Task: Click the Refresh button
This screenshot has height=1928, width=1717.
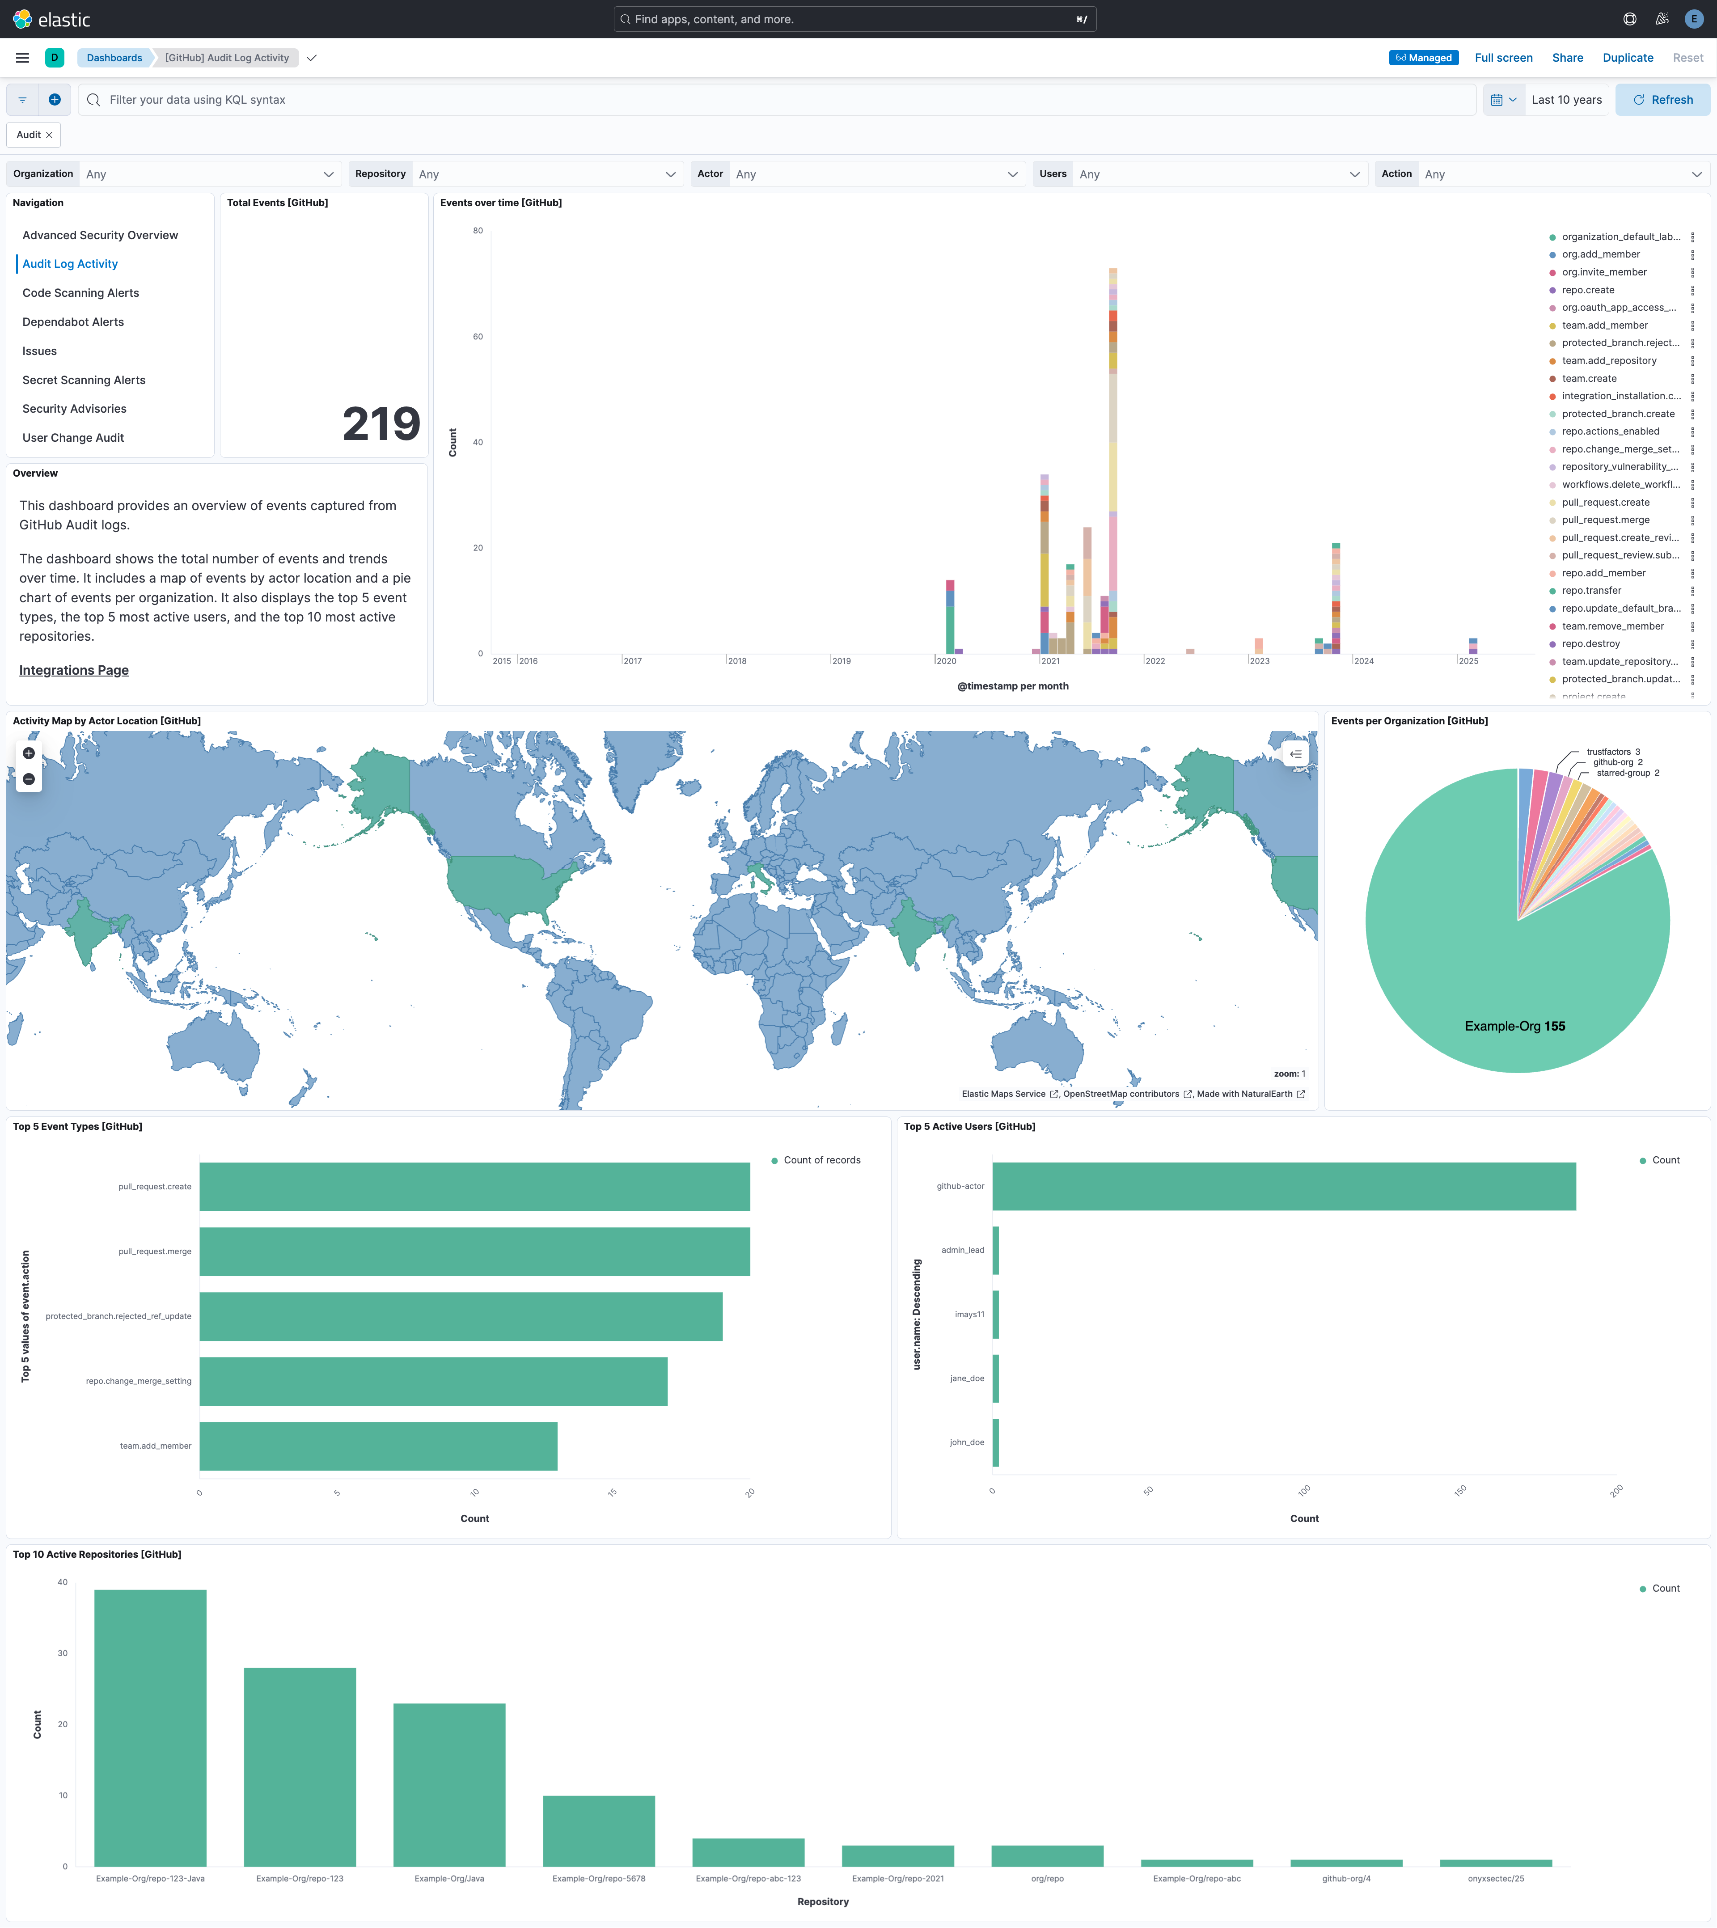Action: tap(1662, 99)
